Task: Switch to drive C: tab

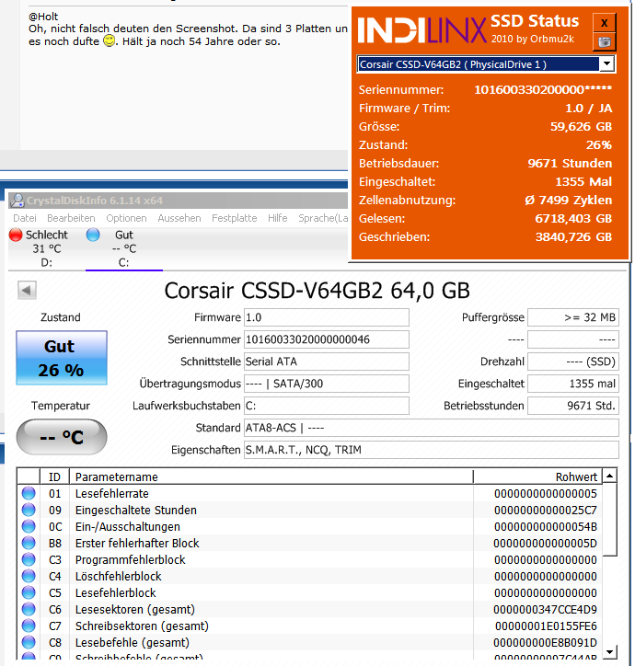Action: click(x=123, y=248)
